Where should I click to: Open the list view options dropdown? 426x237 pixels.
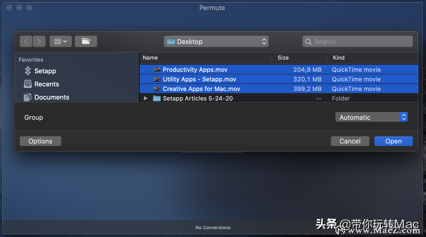[61, 41]
